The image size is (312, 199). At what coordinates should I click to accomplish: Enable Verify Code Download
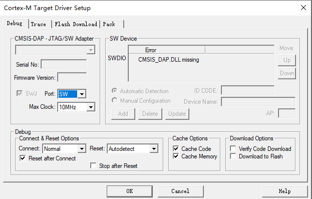[x=233, y=148]
